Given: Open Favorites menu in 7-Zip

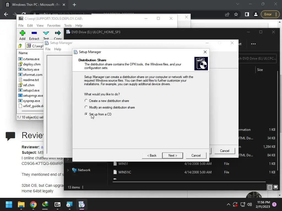Looking at the screenshot, I should pos(54,26).
